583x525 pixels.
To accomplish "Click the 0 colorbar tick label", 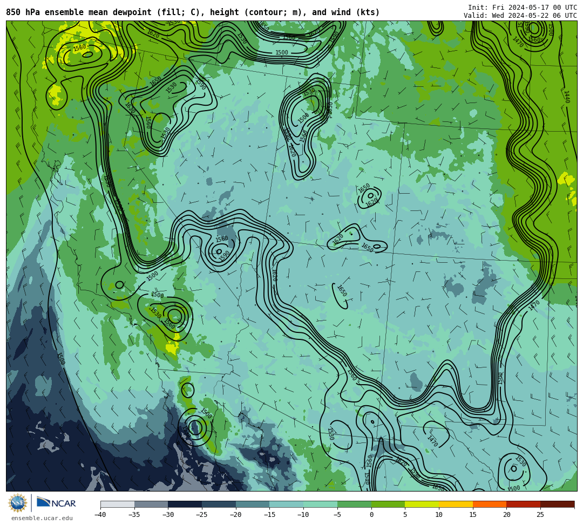I will [x=371, y=515].
